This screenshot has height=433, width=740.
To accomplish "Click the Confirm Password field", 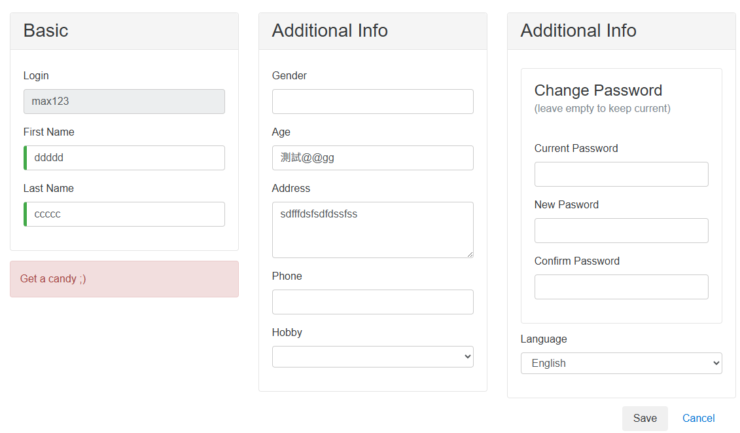I will (x=621, y=287).
